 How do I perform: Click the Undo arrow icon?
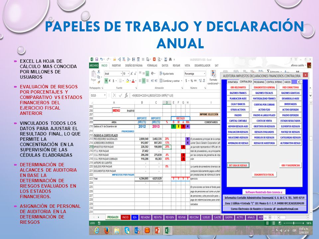pos(101,59)
